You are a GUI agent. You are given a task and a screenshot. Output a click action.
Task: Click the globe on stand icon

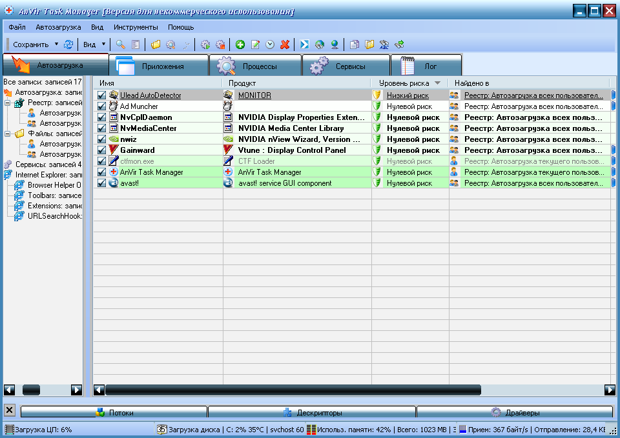[x=335, y=45]
